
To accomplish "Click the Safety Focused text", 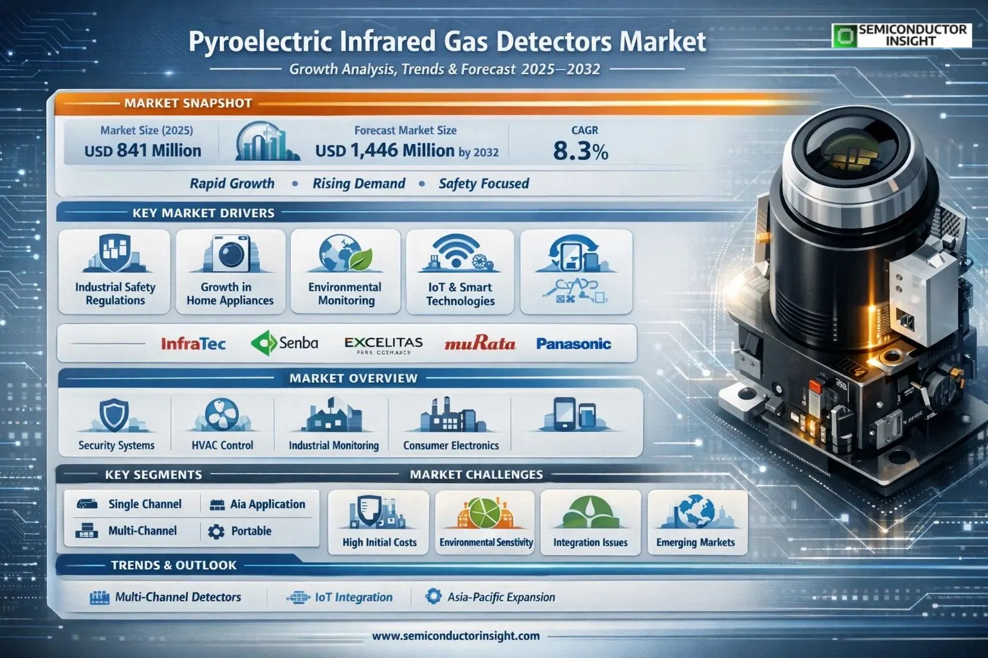I will tap(484, 184).
